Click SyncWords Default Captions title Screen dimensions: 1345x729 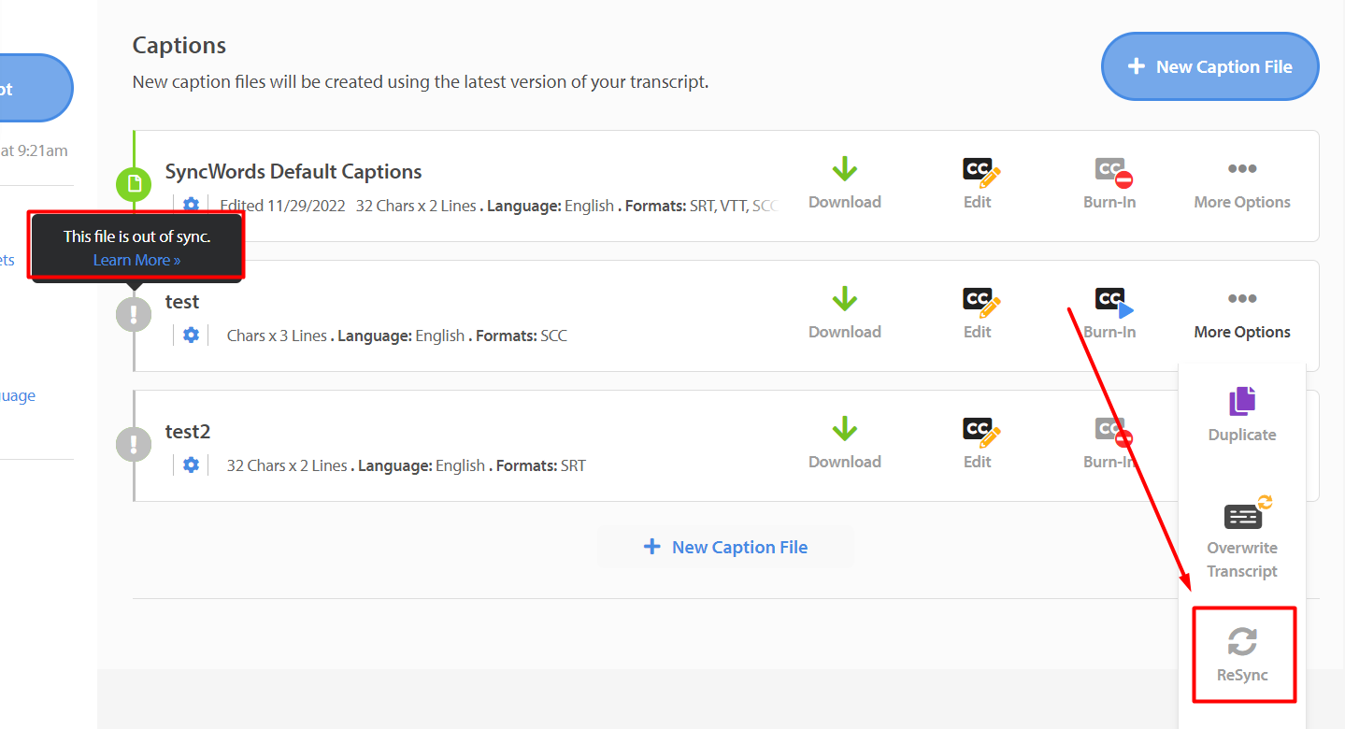(x=293, y=171)
